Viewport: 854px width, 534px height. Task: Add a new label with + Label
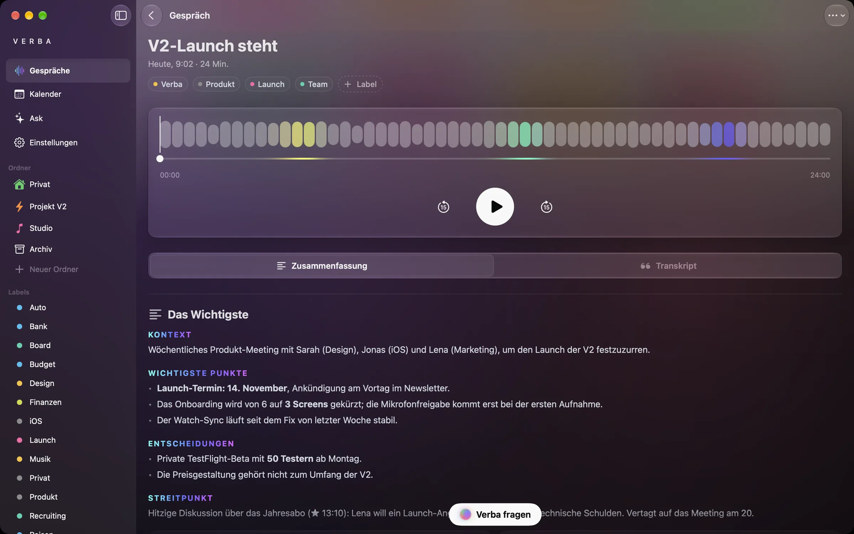tap(360, 84)
